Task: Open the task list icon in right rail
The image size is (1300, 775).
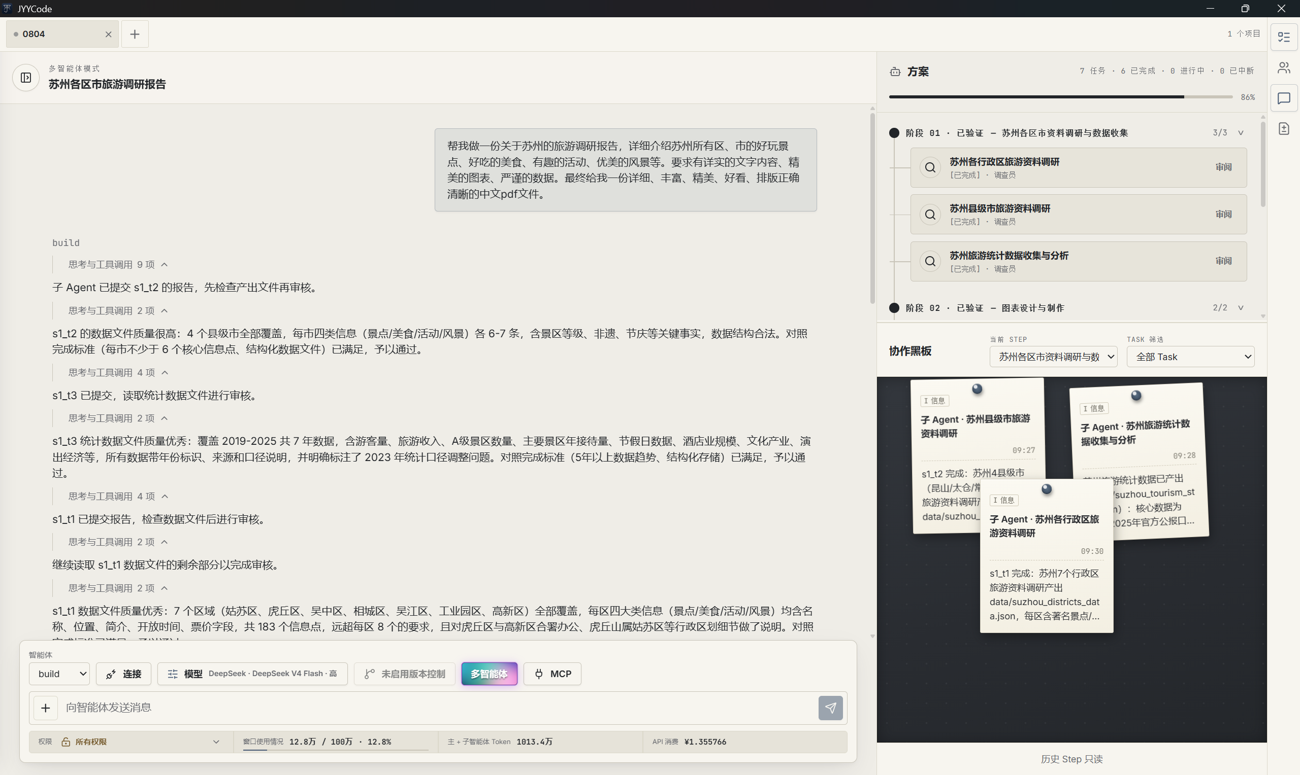Action: click(1284, 37)
